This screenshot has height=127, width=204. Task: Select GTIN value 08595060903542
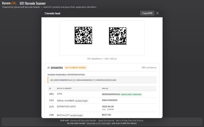[111, 94]
